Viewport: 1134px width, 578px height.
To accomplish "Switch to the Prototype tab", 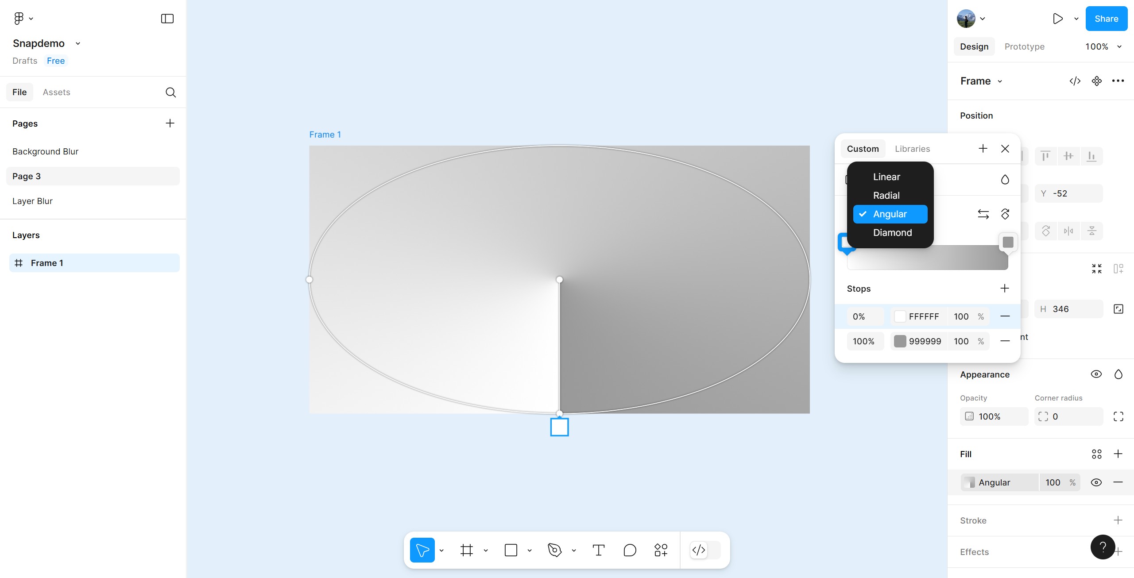I will [1024, 46].
